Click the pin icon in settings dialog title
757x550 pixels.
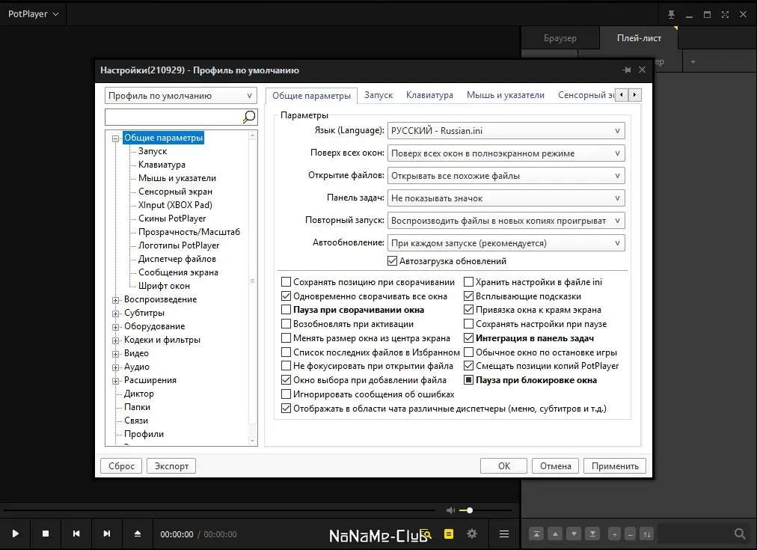pos(626,70)
